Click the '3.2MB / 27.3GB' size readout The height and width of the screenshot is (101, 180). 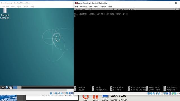[119, 100]
